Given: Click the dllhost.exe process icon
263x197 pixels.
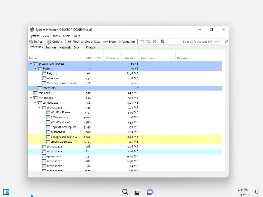Looking at the screenshot, I should pyautogui.click(x=48, y=132).
